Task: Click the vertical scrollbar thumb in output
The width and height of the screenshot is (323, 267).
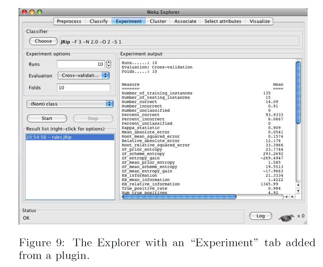Action: point(298,92)
